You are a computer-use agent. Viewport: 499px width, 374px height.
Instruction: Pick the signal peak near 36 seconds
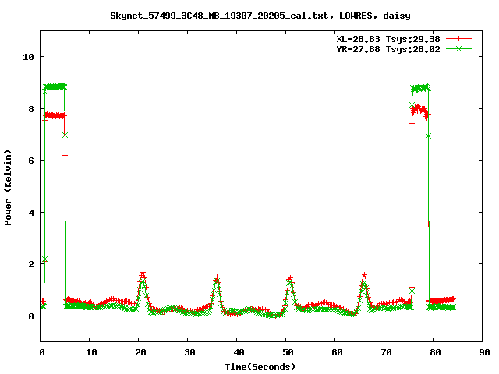217,278
